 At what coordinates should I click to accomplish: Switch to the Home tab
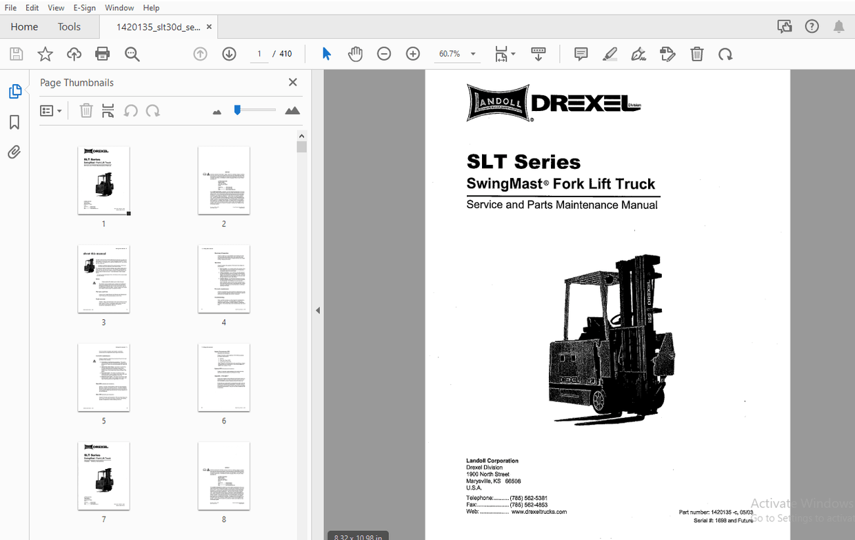point(24,26)
